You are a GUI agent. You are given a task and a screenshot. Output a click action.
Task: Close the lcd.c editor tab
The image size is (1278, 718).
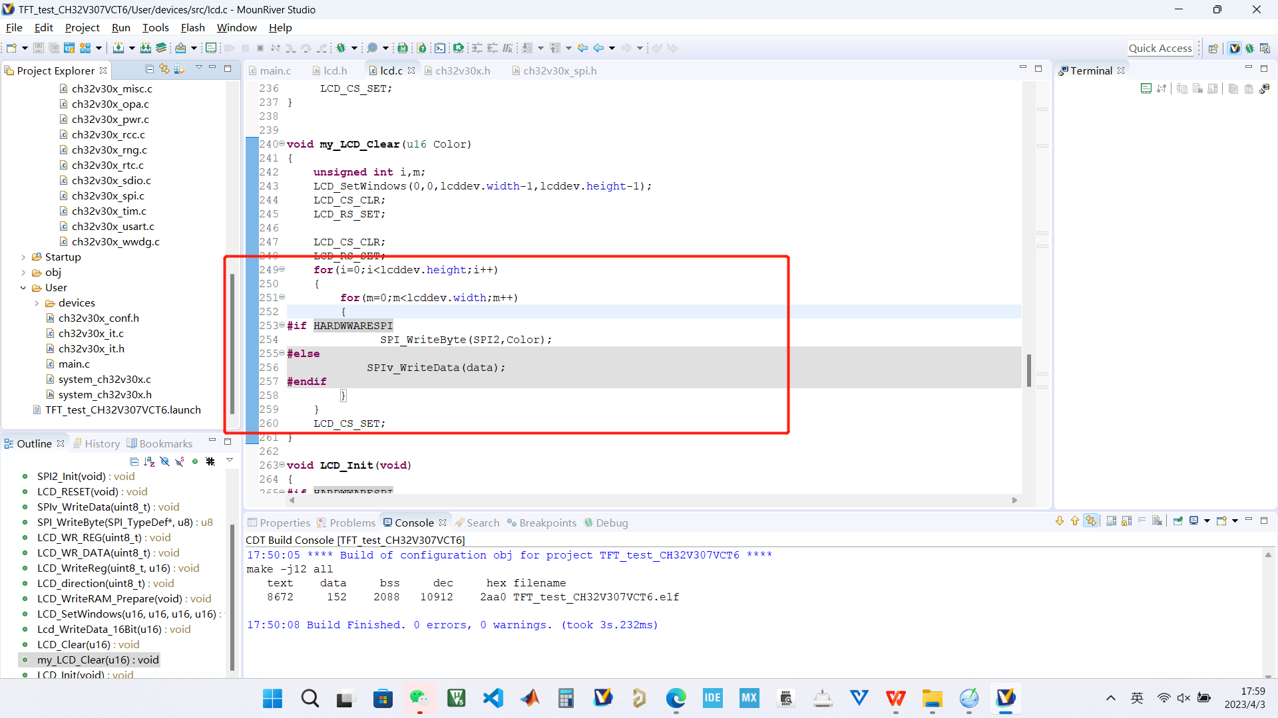point(411,70)
